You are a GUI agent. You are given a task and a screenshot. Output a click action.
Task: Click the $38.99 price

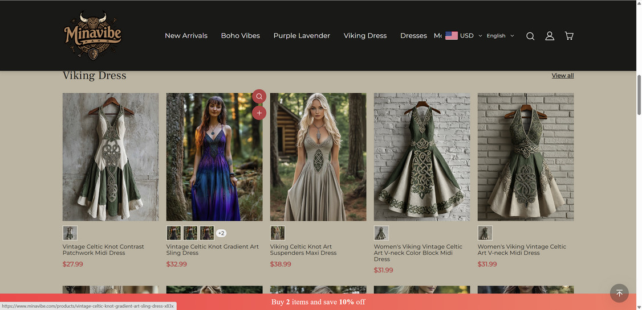click(x=281, y=264)
